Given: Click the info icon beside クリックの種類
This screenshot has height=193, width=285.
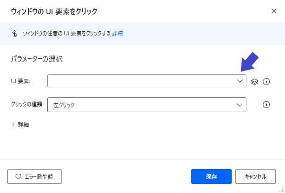Looking at the screenshot, I should coord(266,104).
